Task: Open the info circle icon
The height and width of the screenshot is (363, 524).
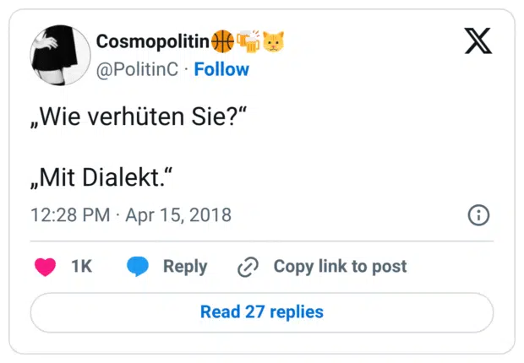Action: pos(478,215)
